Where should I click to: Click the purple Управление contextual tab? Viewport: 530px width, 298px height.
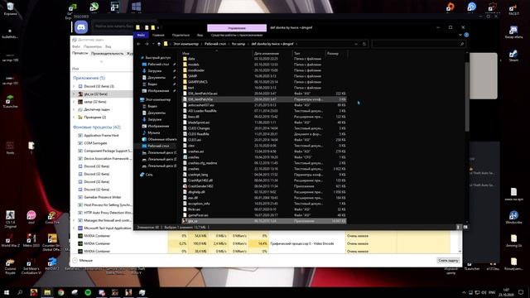coord(237,27)
